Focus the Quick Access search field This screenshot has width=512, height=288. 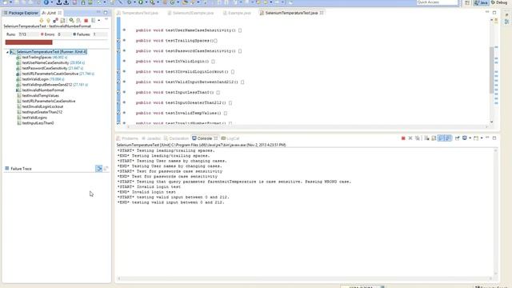coord(438,2)
